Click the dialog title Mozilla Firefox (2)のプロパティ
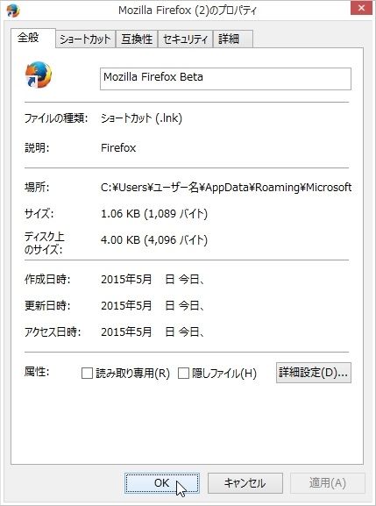376x506 pixels. tap(188, 11)
